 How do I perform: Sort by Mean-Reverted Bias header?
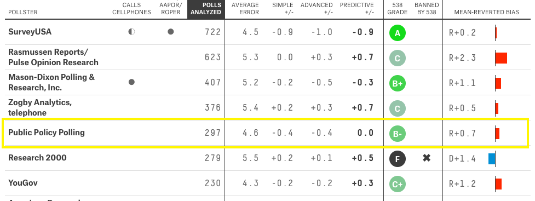pyautogui.click(x=487, y=12)
